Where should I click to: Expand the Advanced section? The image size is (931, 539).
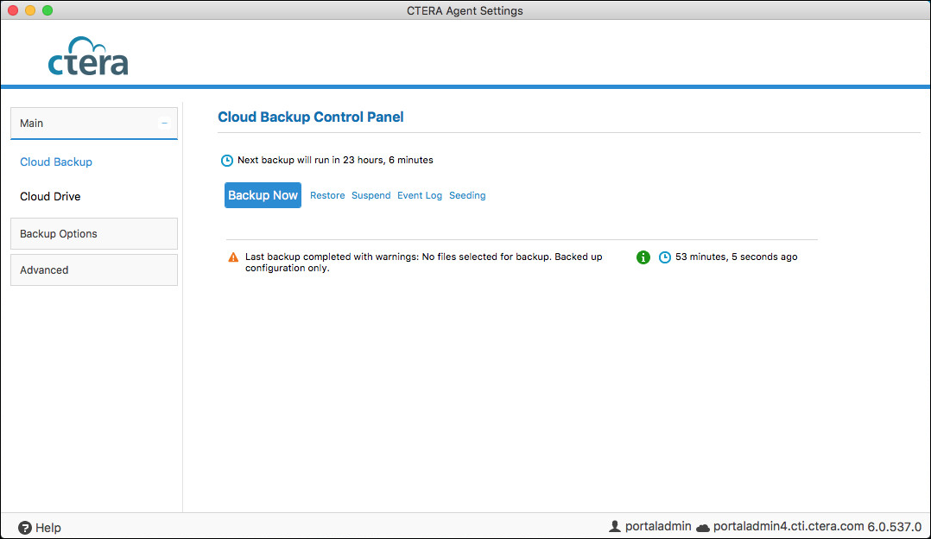(94, 270)
